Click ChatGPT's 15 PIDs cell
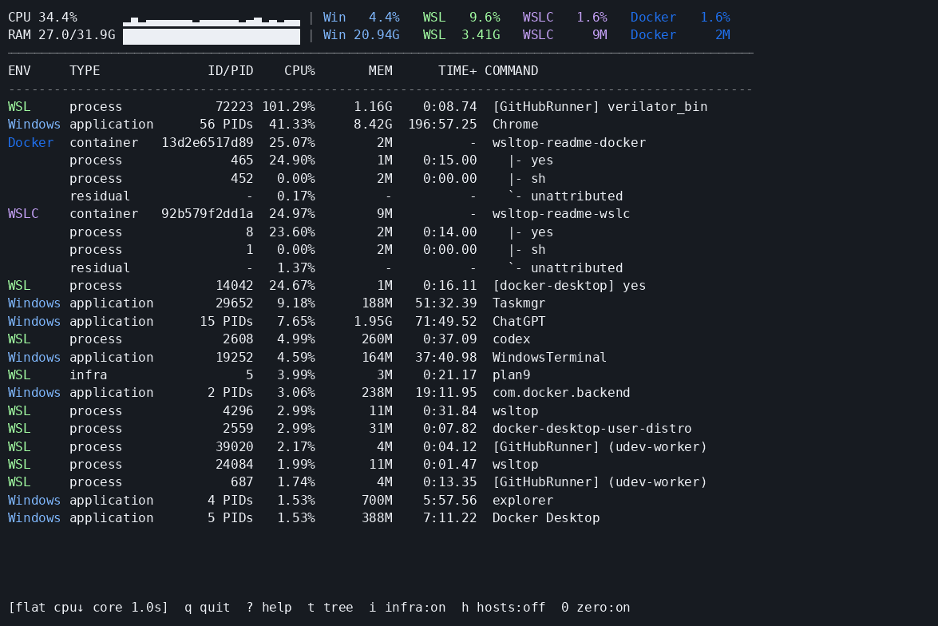 [226, 321]
